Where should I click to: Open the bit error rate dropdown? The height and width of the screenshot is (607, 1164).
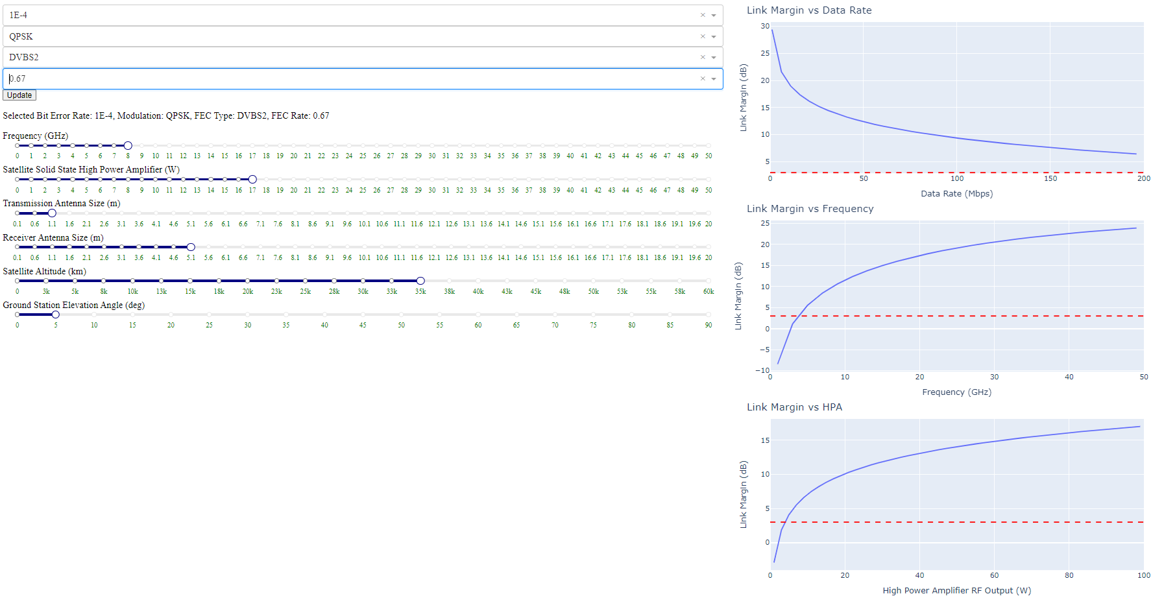click(x=714, y=15)
